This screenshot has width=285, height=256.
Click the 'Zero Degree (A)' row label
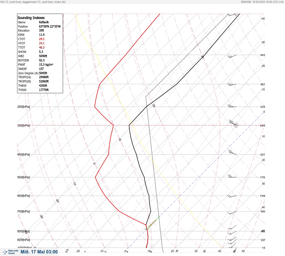coord(28,73)
